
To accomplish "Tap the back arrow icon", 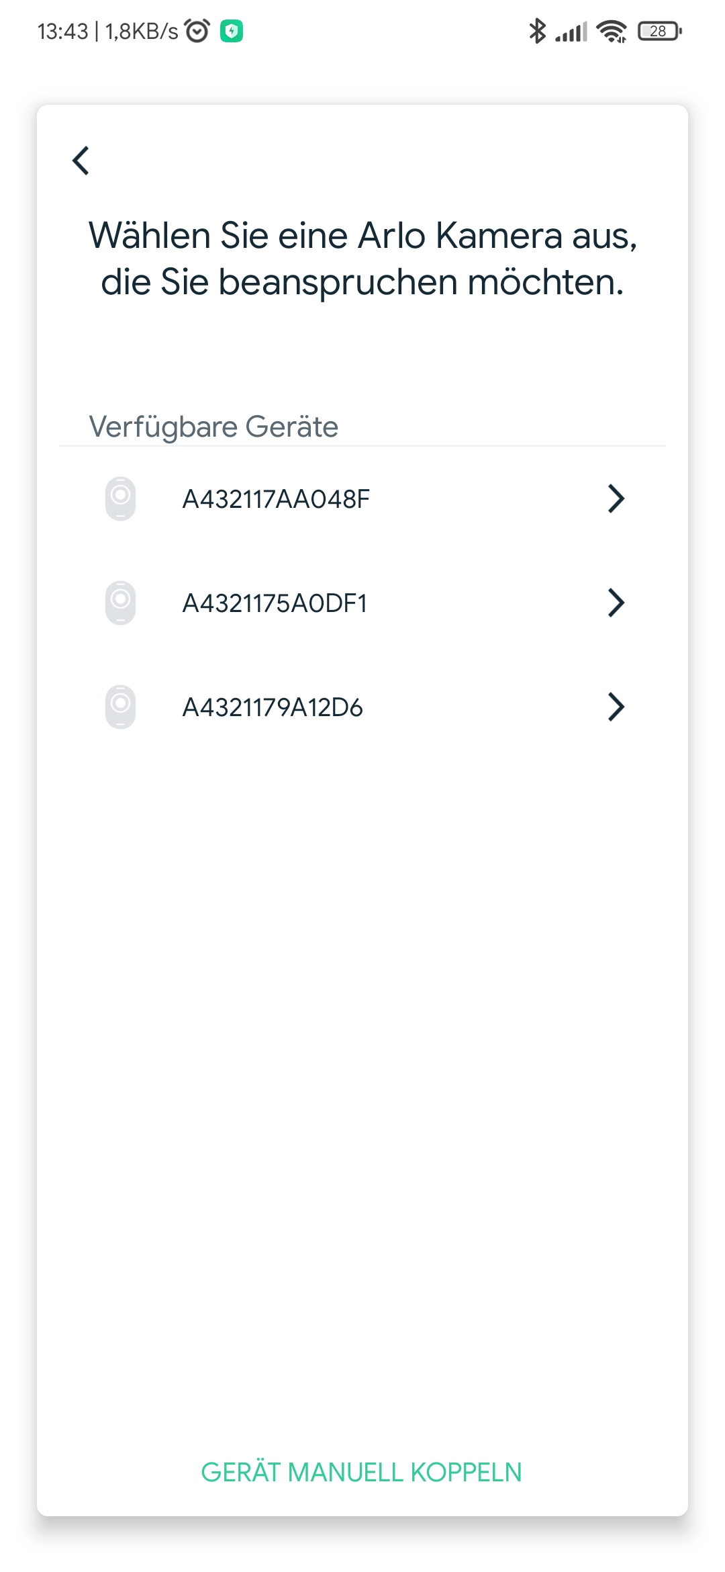I will tap(81, 161).
